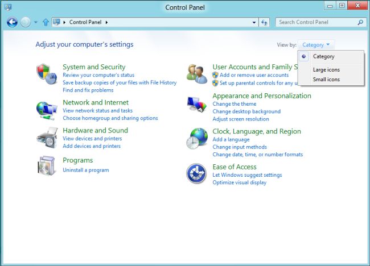This screenshot has width=370, height=266.
Task: Go up one level with the up arrow
Action: pyautogui.click(x=46, y=22)
